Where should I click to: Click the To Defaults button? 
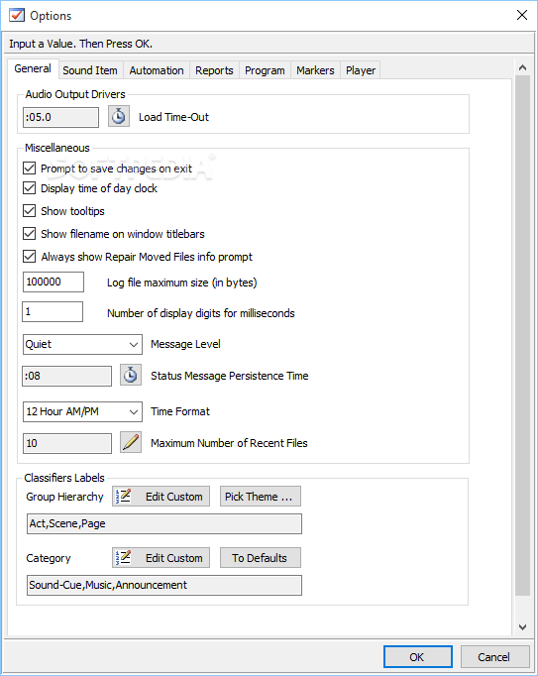[x=261, y=558]
